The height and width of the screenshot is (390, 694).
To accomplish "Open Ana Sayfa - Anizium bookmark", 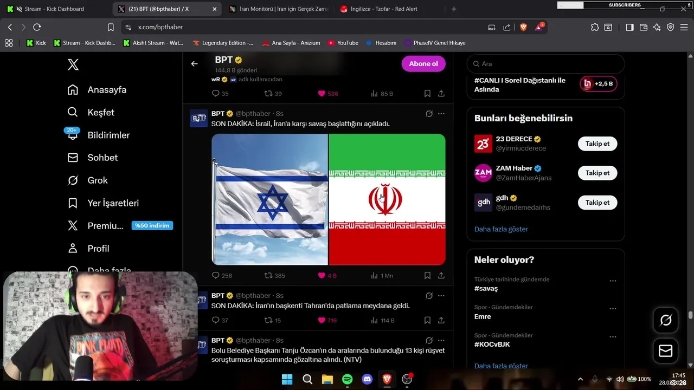I will (292, 43).
